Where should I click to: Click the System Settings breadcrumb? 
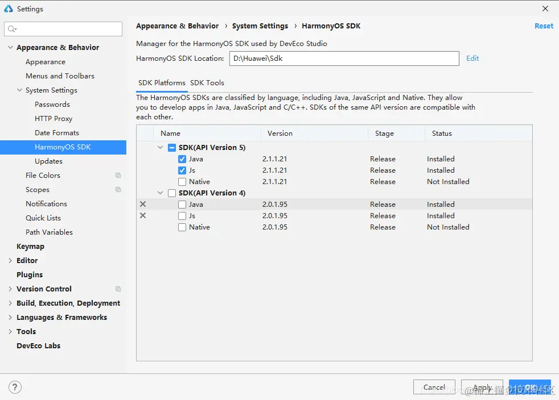point(260,26)
